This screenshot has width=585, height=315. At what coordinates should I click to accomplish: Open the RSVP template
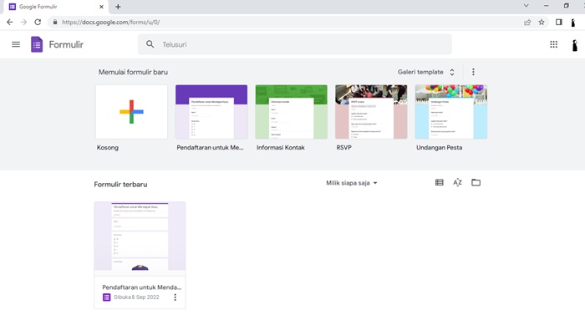(x=371, y=112)
